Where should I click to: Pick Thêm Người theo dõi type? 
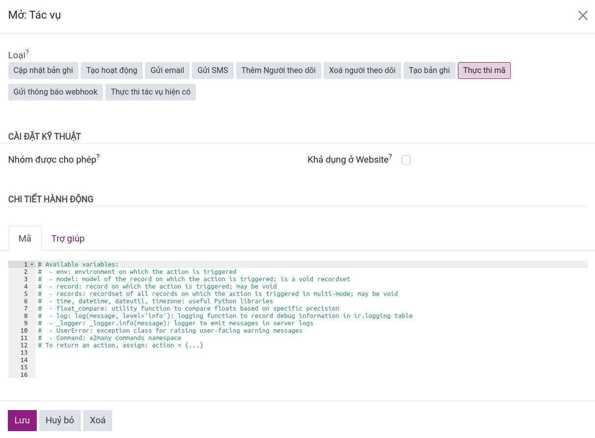pyautogui.click(x=278, y=71)
